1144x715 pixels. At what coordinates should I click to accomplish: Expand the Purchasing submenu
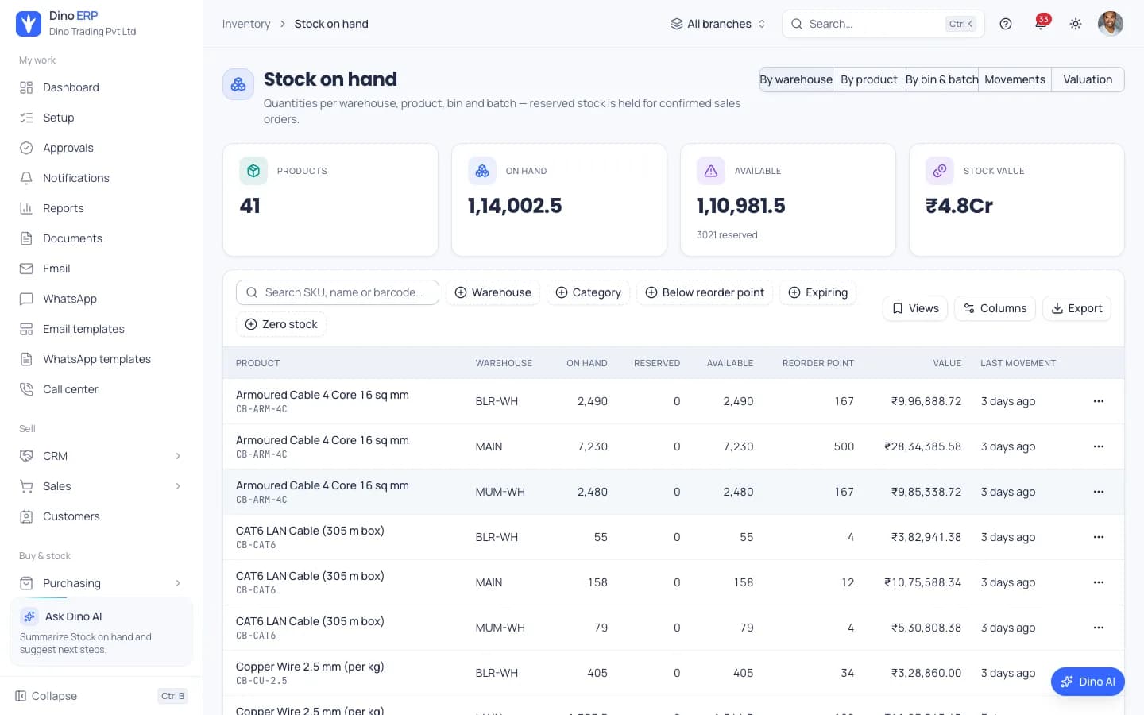[x=102, y=583]
